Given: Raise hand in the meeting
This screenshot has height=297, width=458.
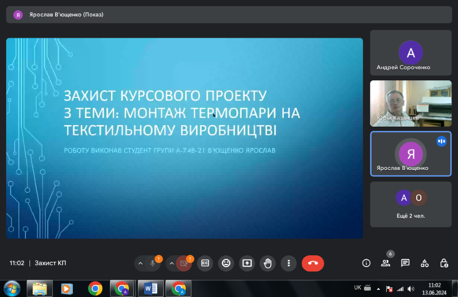Looking at the screenshot, I should click(268, 263).
